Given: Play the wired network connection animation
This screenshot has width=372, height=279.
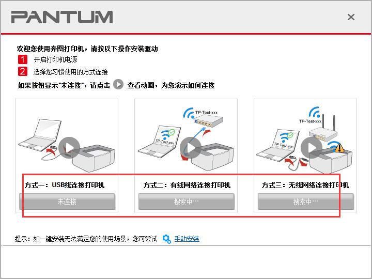Looking at the screenshot, I should pos(191,148).
